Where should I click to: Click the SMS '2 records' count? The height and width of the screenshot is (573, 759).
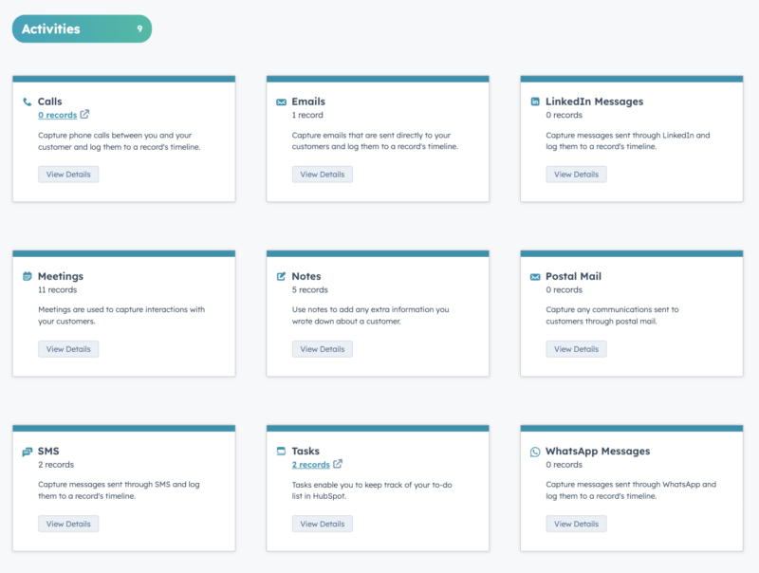click(x=56, y=465)
